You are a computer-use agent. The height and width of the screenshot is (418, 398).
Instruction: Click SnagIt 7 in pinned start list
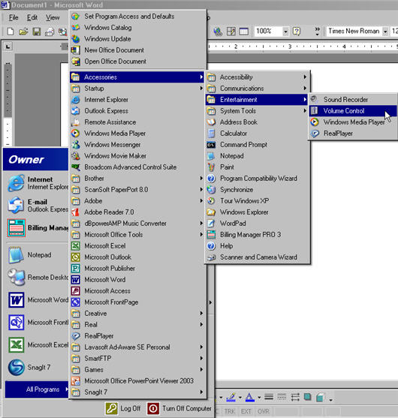tap(36, 368)
